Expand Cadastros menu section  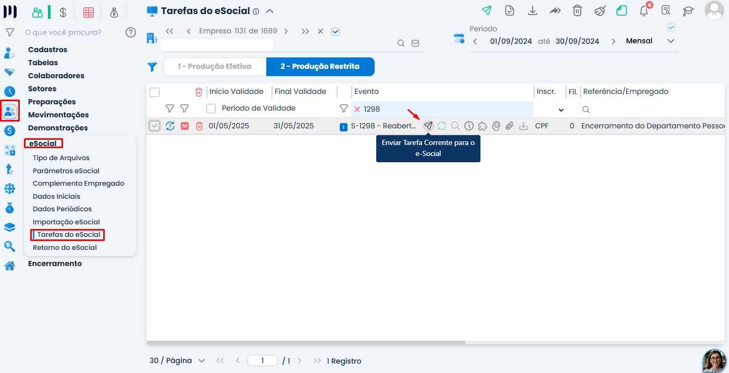(x=48, y=50)
